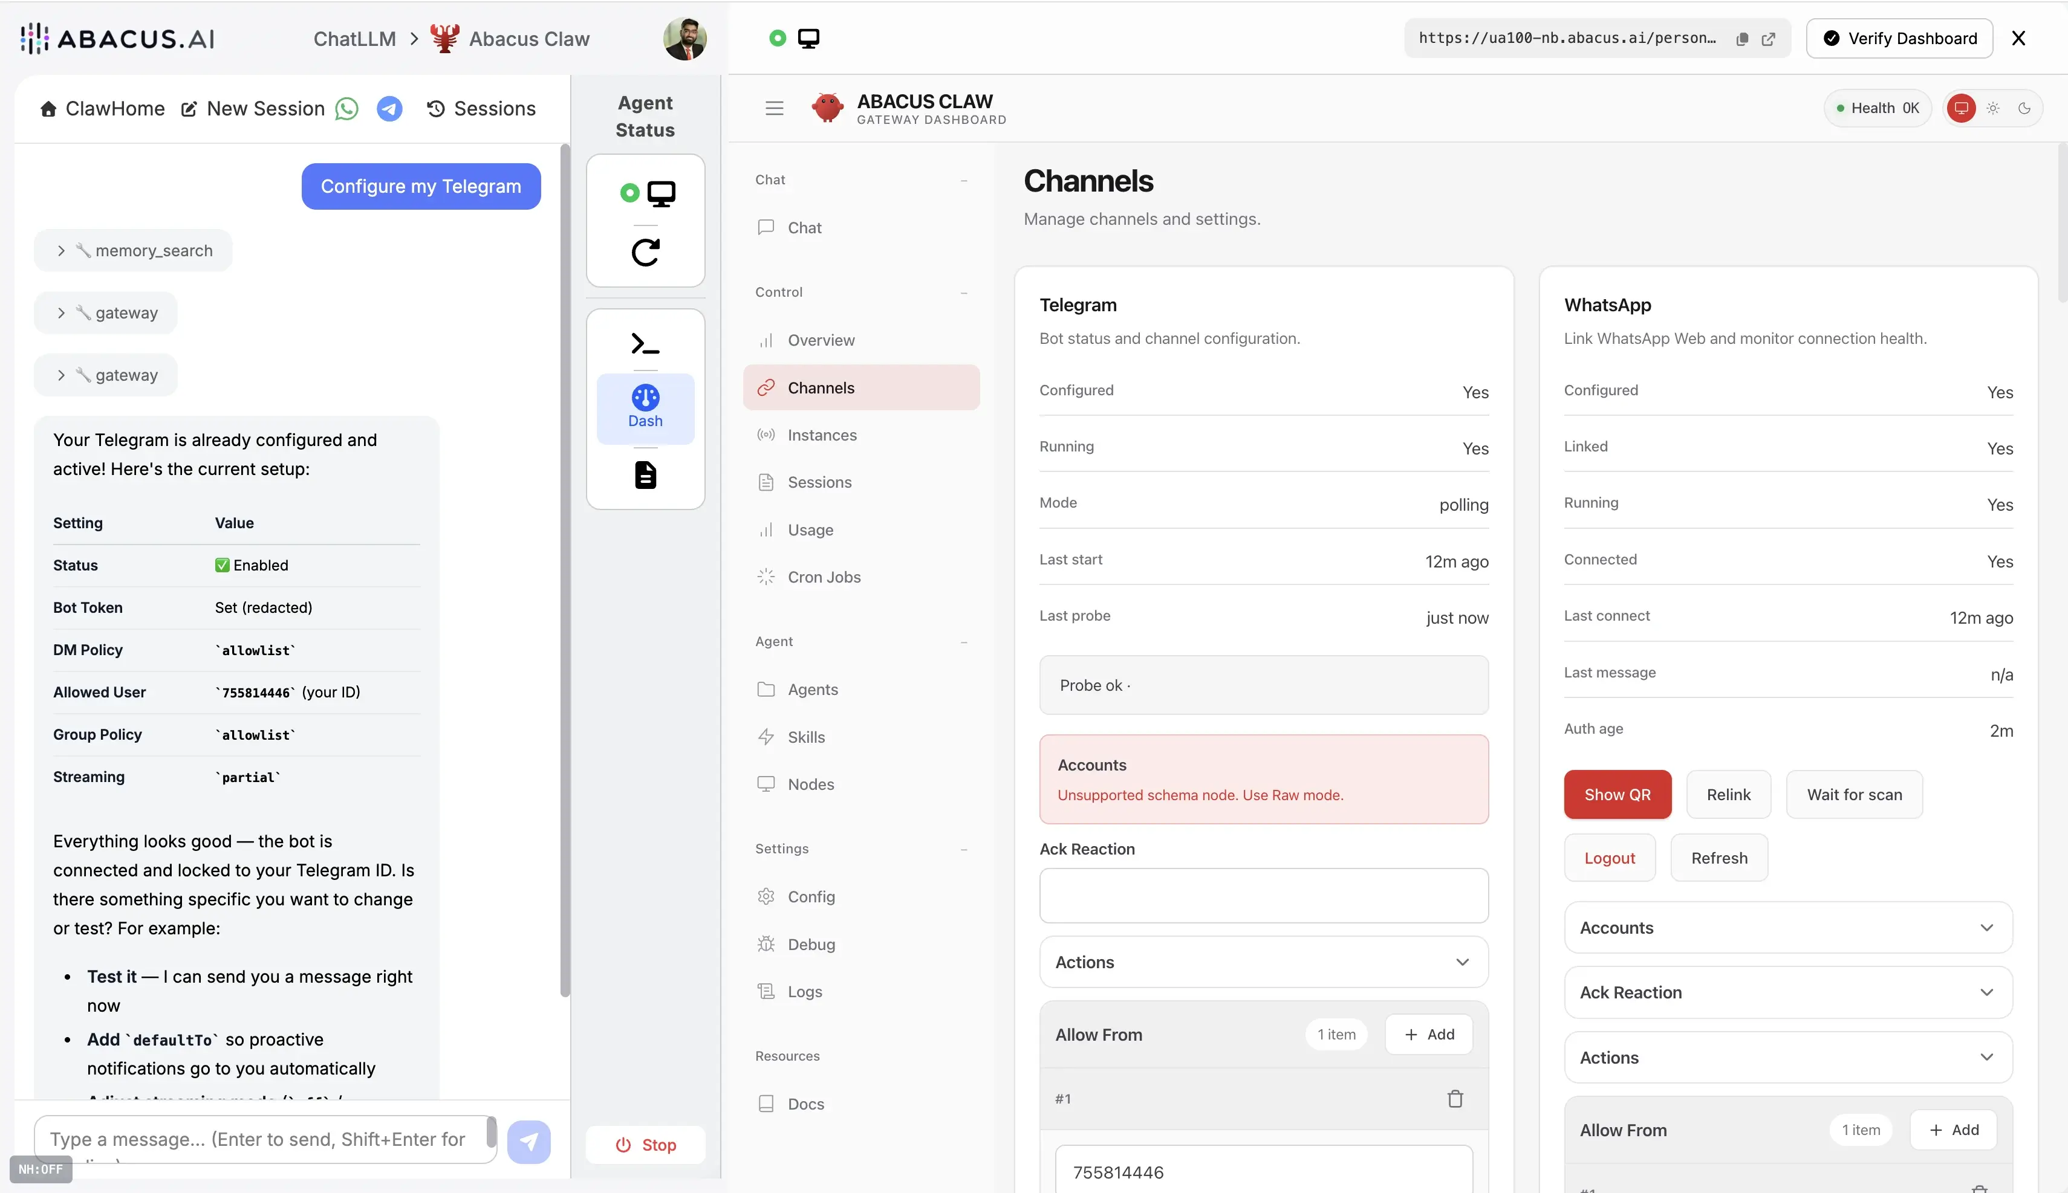This screenshot has width=2068, height=1193.
Task: Delete Telegram Allow From item #1
Action: (1455, 1099)
